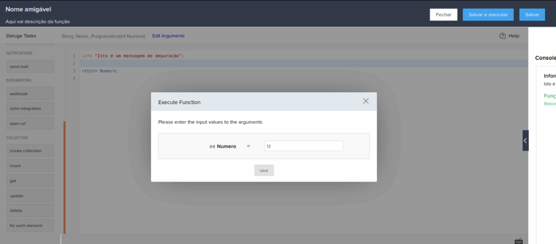Click editor line 2 highlighted row
The width and height of the screenshot is (556, 244).
click(303, 63)
